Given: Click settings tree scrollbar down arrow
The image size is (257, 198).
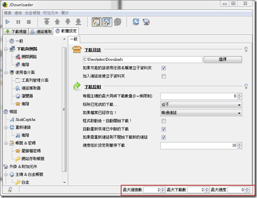Looking at the screenshot, I should (x=64, y=182).
